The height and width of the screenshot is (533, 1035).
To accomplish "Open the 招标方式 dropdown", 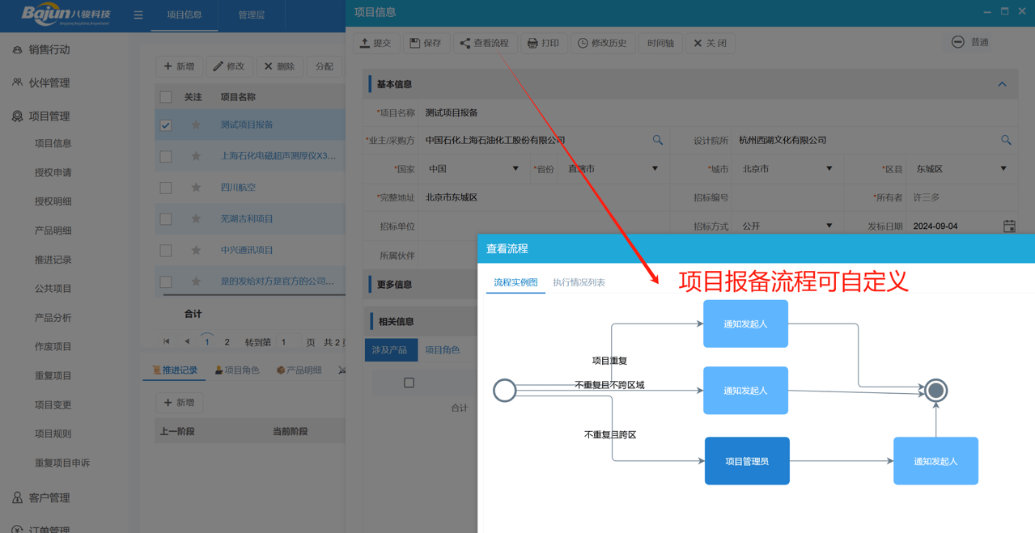I will (787, 226).
